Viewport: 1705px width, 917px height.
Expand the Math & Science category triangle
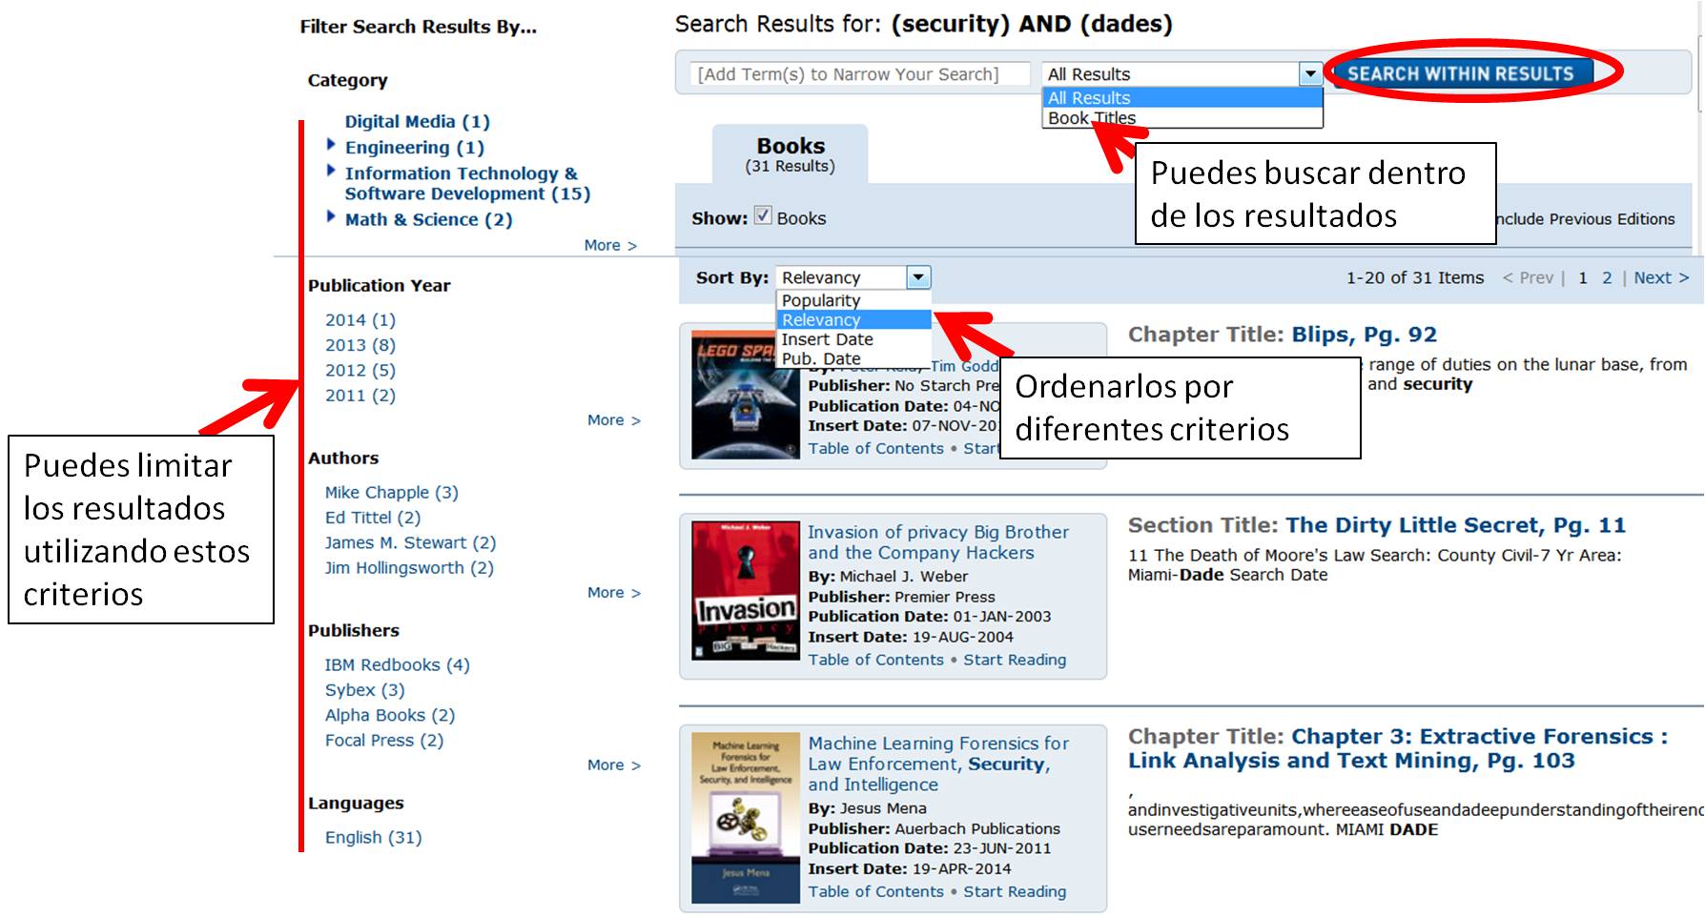click(331, 217)
